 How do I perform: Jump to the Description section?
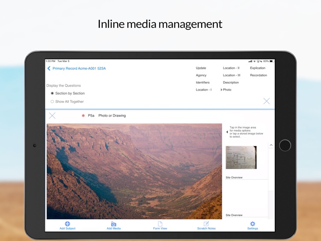pos(231,82)
